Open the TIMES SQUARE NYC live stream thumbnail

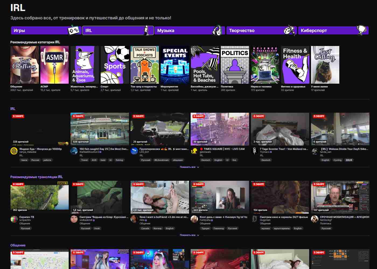coord(220,129)
